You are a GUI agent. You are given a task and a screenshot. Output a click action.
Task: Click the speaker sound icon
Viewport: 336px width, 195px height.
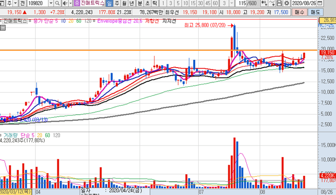65,3
